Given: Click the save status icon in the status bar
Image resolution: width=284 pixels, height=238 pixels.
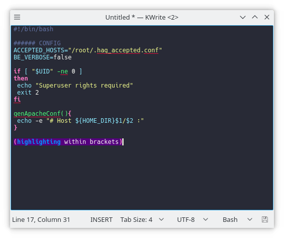Looking at the screenshot, I should click(265, 219).
